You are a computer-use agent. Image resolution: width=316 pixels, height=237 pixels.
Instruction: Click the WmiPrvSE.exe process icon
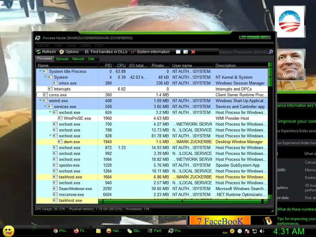click(60, 118)
